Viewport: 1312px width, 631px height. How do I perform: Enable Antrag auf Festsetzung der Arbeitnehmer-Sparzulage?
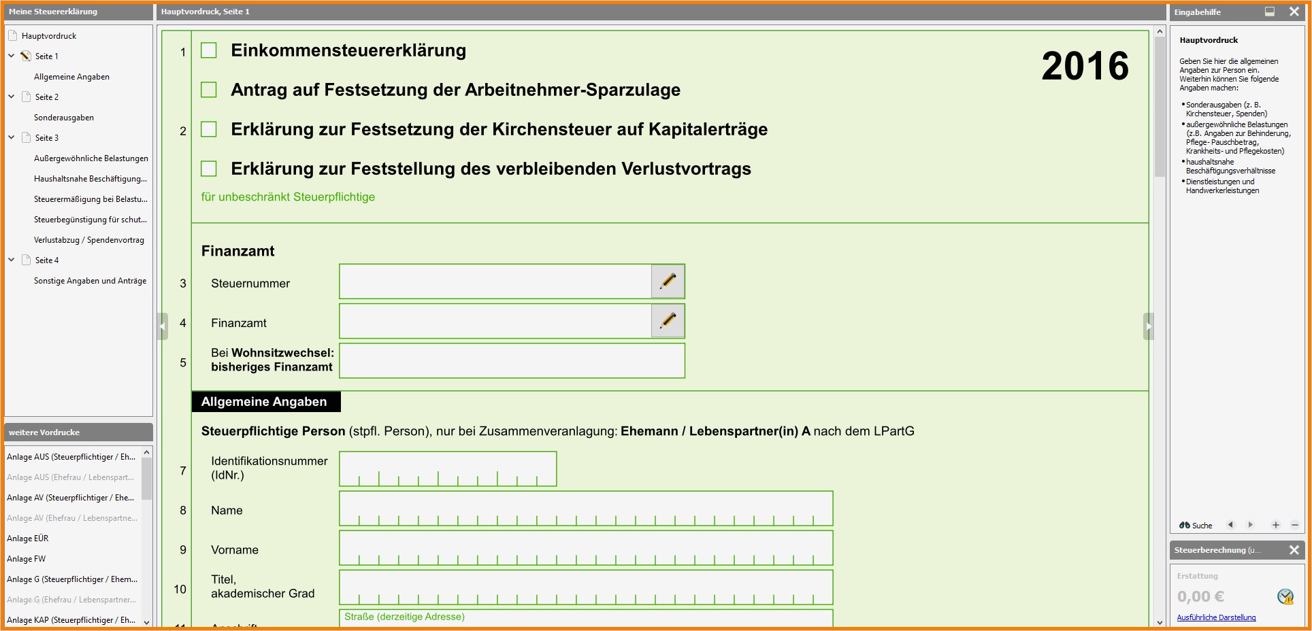click(208, 90)
